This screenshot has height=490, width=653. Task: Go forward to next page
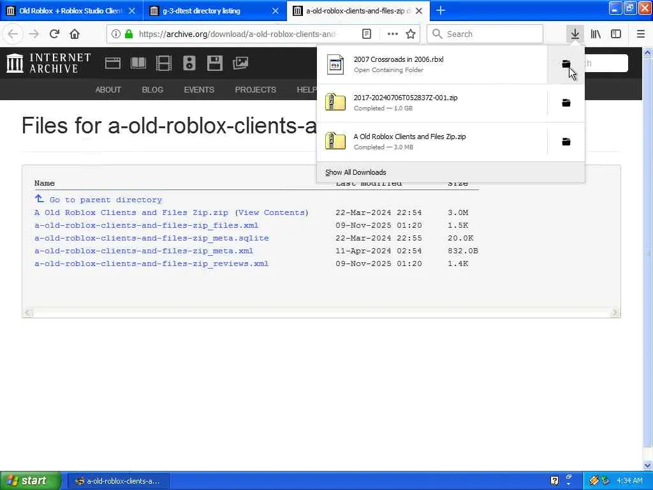[34, 34]
